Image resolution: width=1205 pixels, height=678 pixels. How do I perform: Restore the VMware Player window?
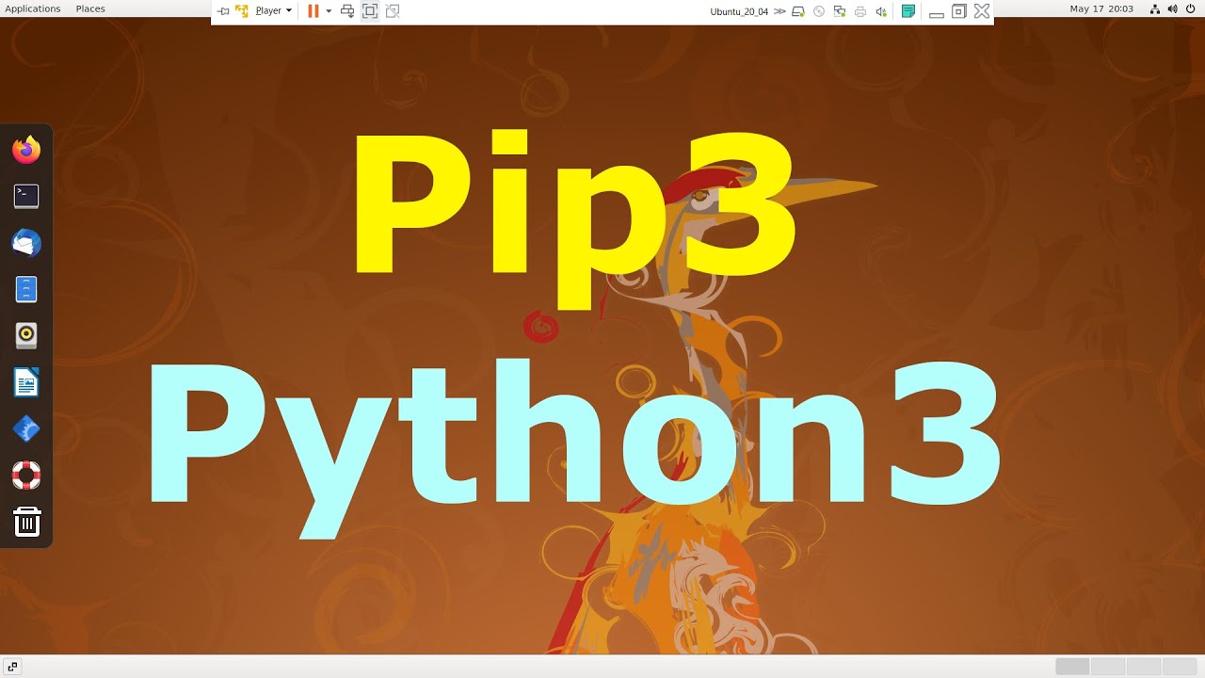click(959, 11)
